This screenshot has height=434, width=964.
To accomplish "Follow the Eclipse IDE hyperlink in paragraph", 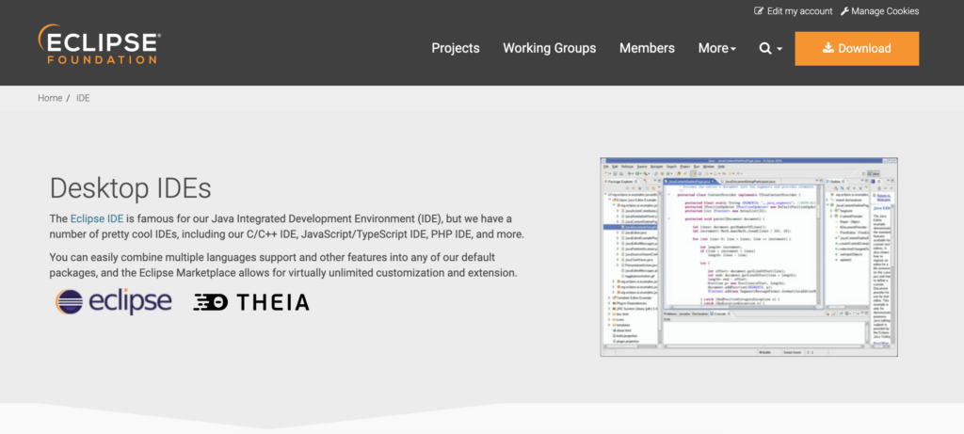I will click(97, 218).
